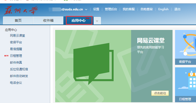Open 设置 in the top bar
The image size is (196, 103).
(x=96, y=9)
